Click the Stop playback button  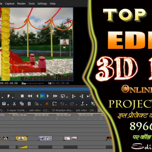[22, 96]
